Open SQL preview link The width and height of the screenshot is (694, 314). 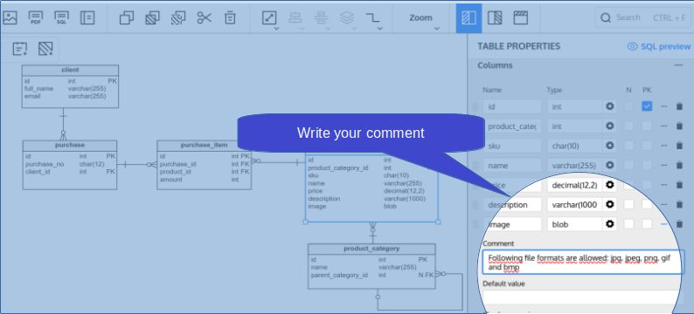point(659,46)
